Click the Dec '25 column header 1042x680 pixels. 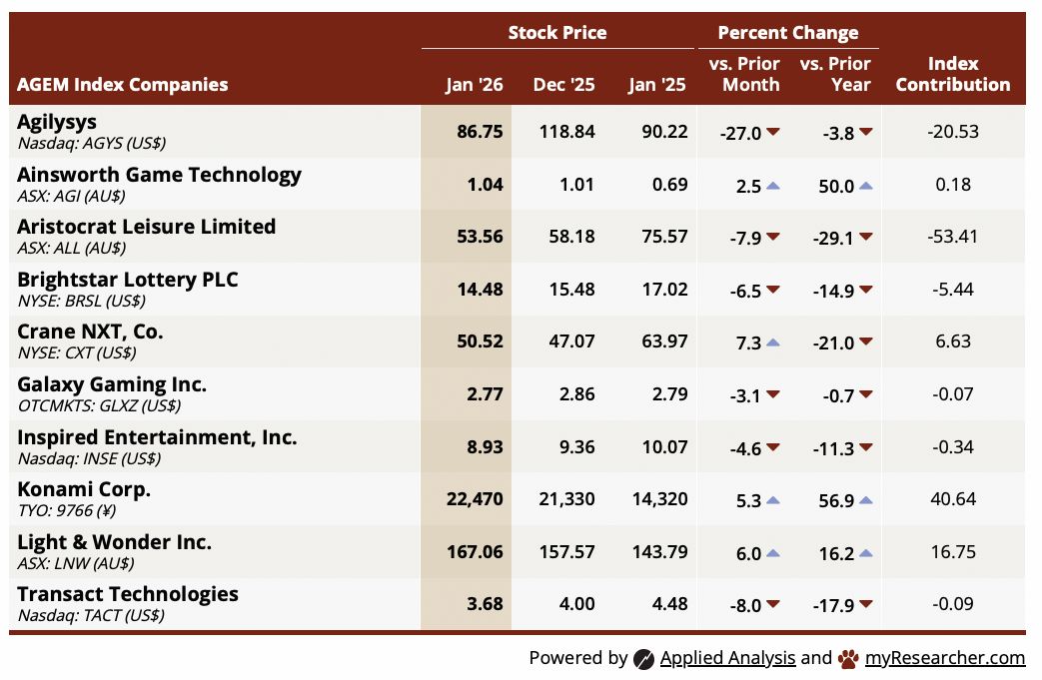(x=566, y=85)
